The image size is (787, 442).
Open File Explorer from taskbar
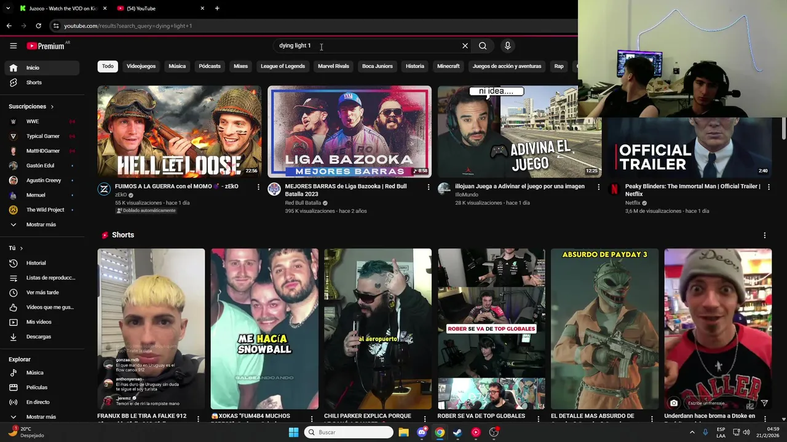[404, 432]
